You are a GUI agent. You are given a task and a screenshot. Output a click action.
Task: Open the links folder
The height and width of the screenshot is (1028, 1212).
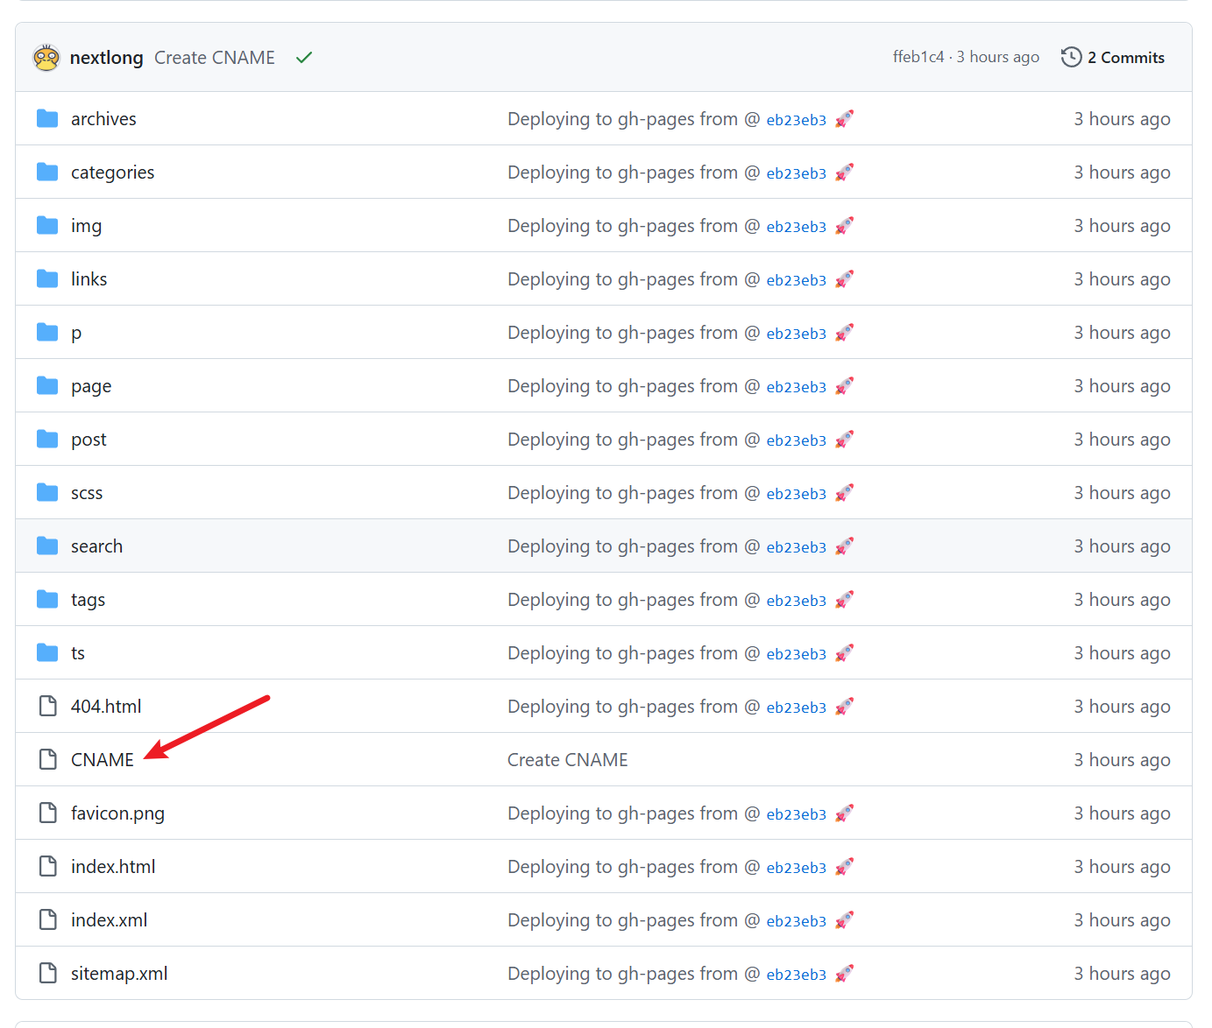click(89, 279)
